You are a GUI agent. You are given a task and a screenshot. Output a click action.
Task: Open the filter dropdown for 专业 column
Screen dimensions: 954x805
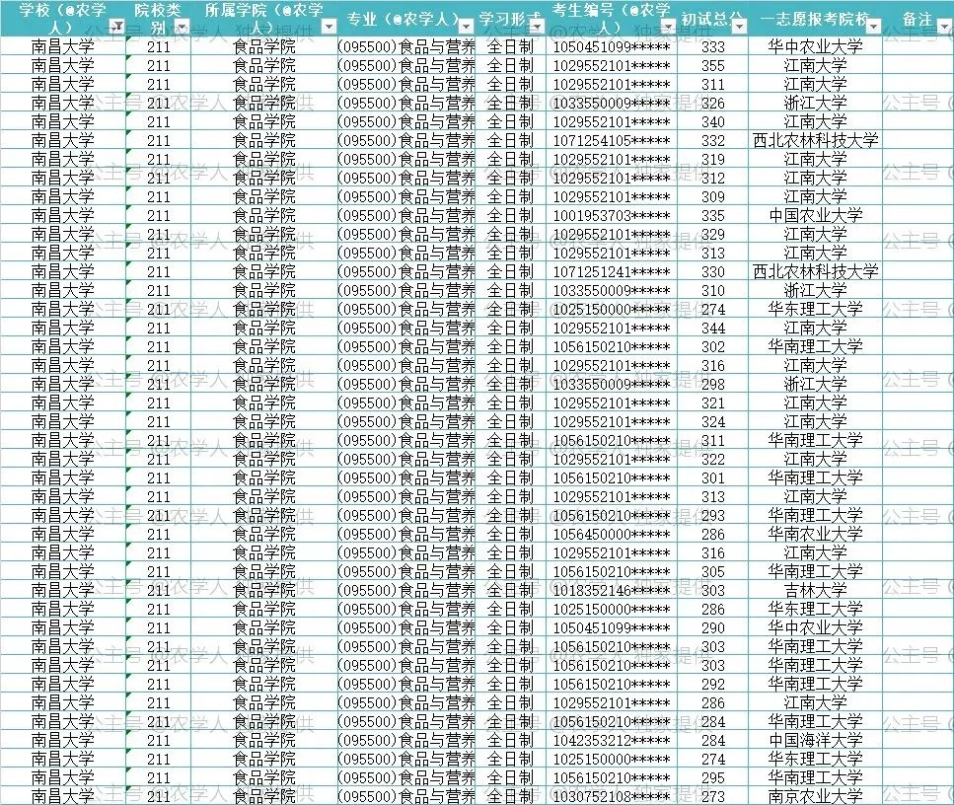[x=466, y=27]
